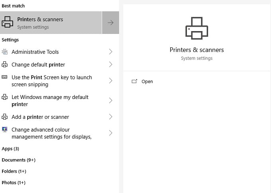Image resolution: width=271 pixels, height=193 pixels.
Task: Click the printer icon next to Change default printer
Action: tap(5, 65)
